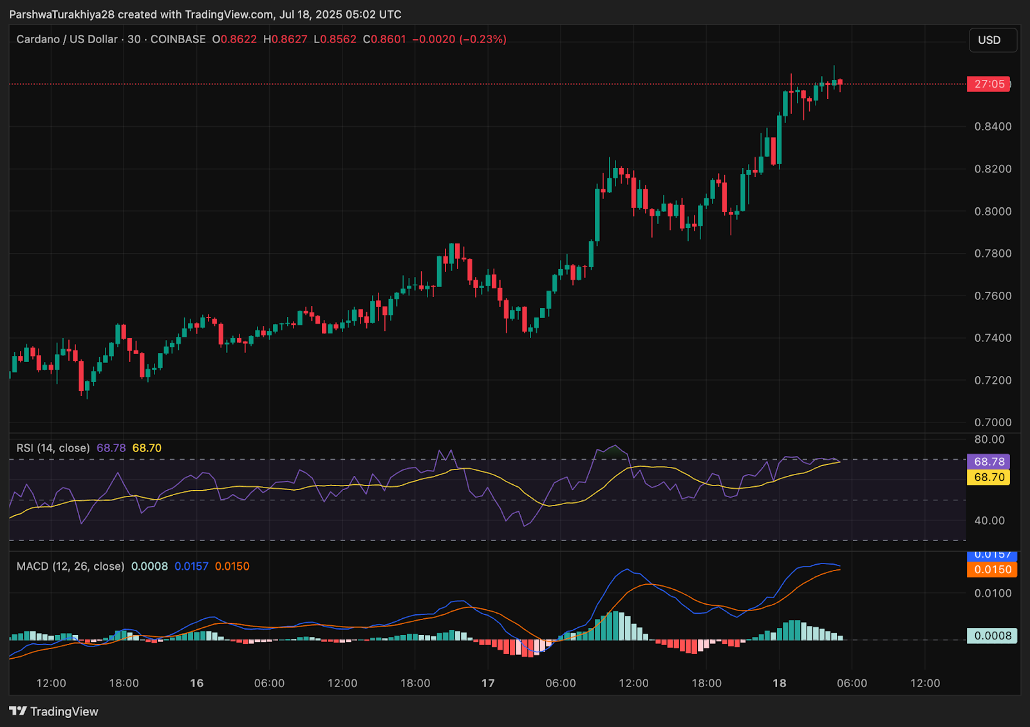Click the close price C0.8601 legend value
1030x727 pixels.
(384, 39)
